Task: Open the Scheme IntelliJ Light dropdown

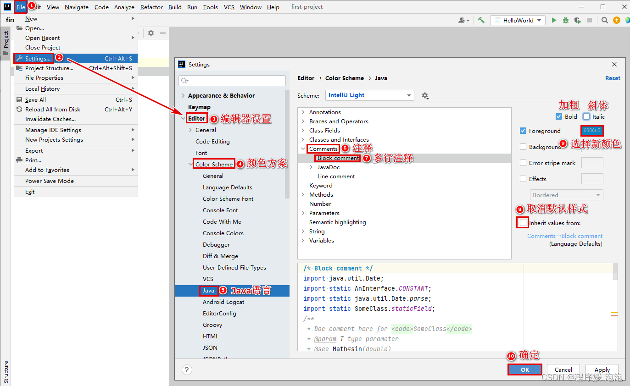Action: tap(370, 95)
